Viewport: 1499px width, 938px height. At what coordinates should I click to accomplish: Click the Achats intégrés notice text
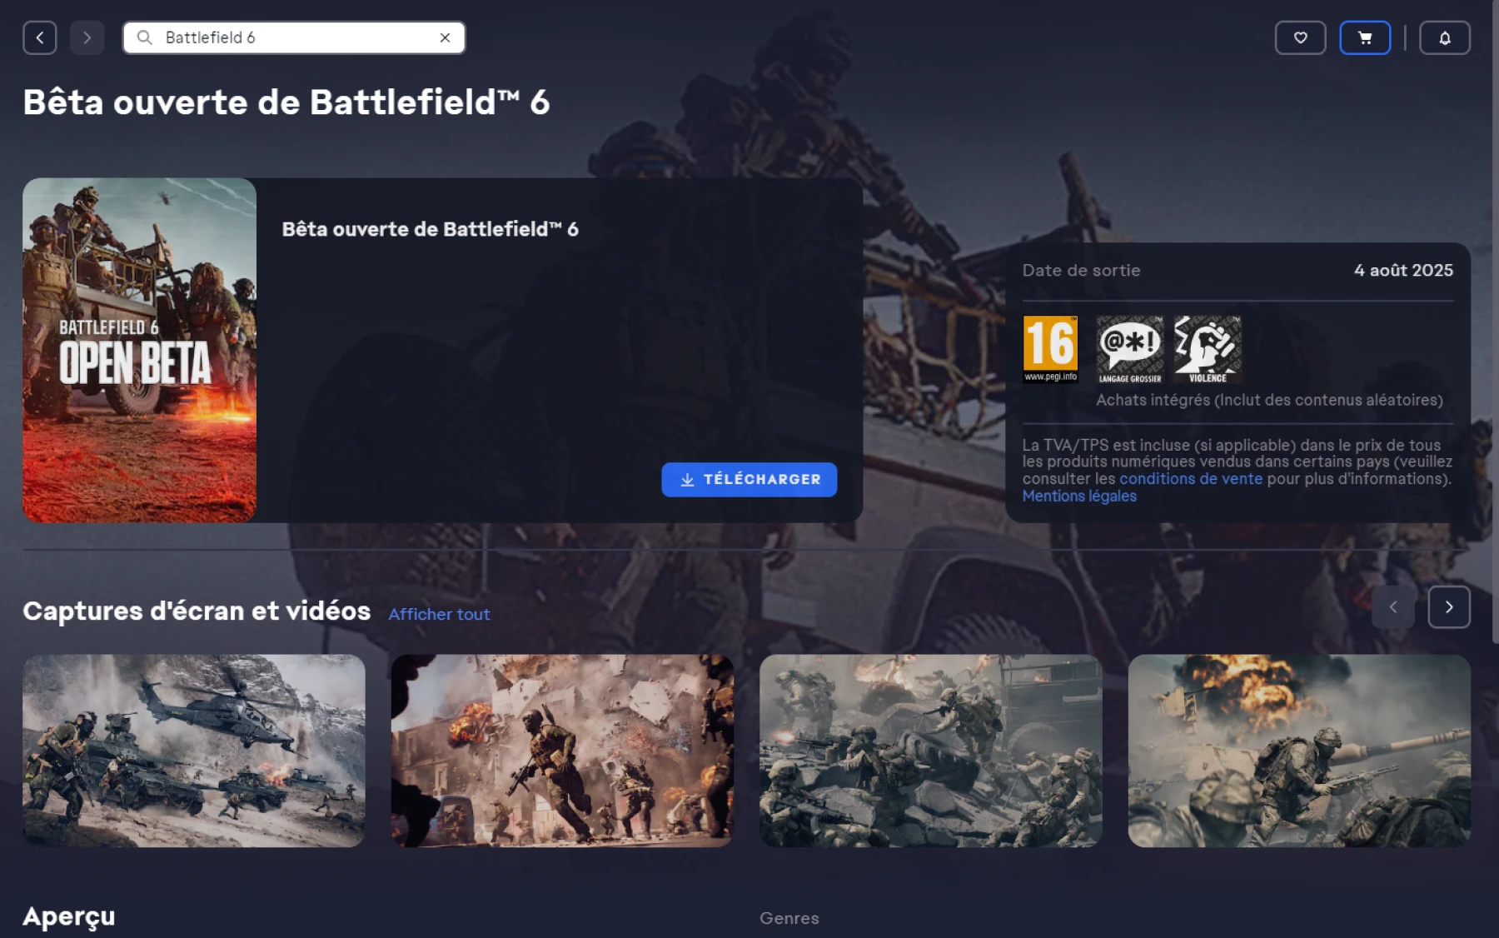tap(1269, 400)
